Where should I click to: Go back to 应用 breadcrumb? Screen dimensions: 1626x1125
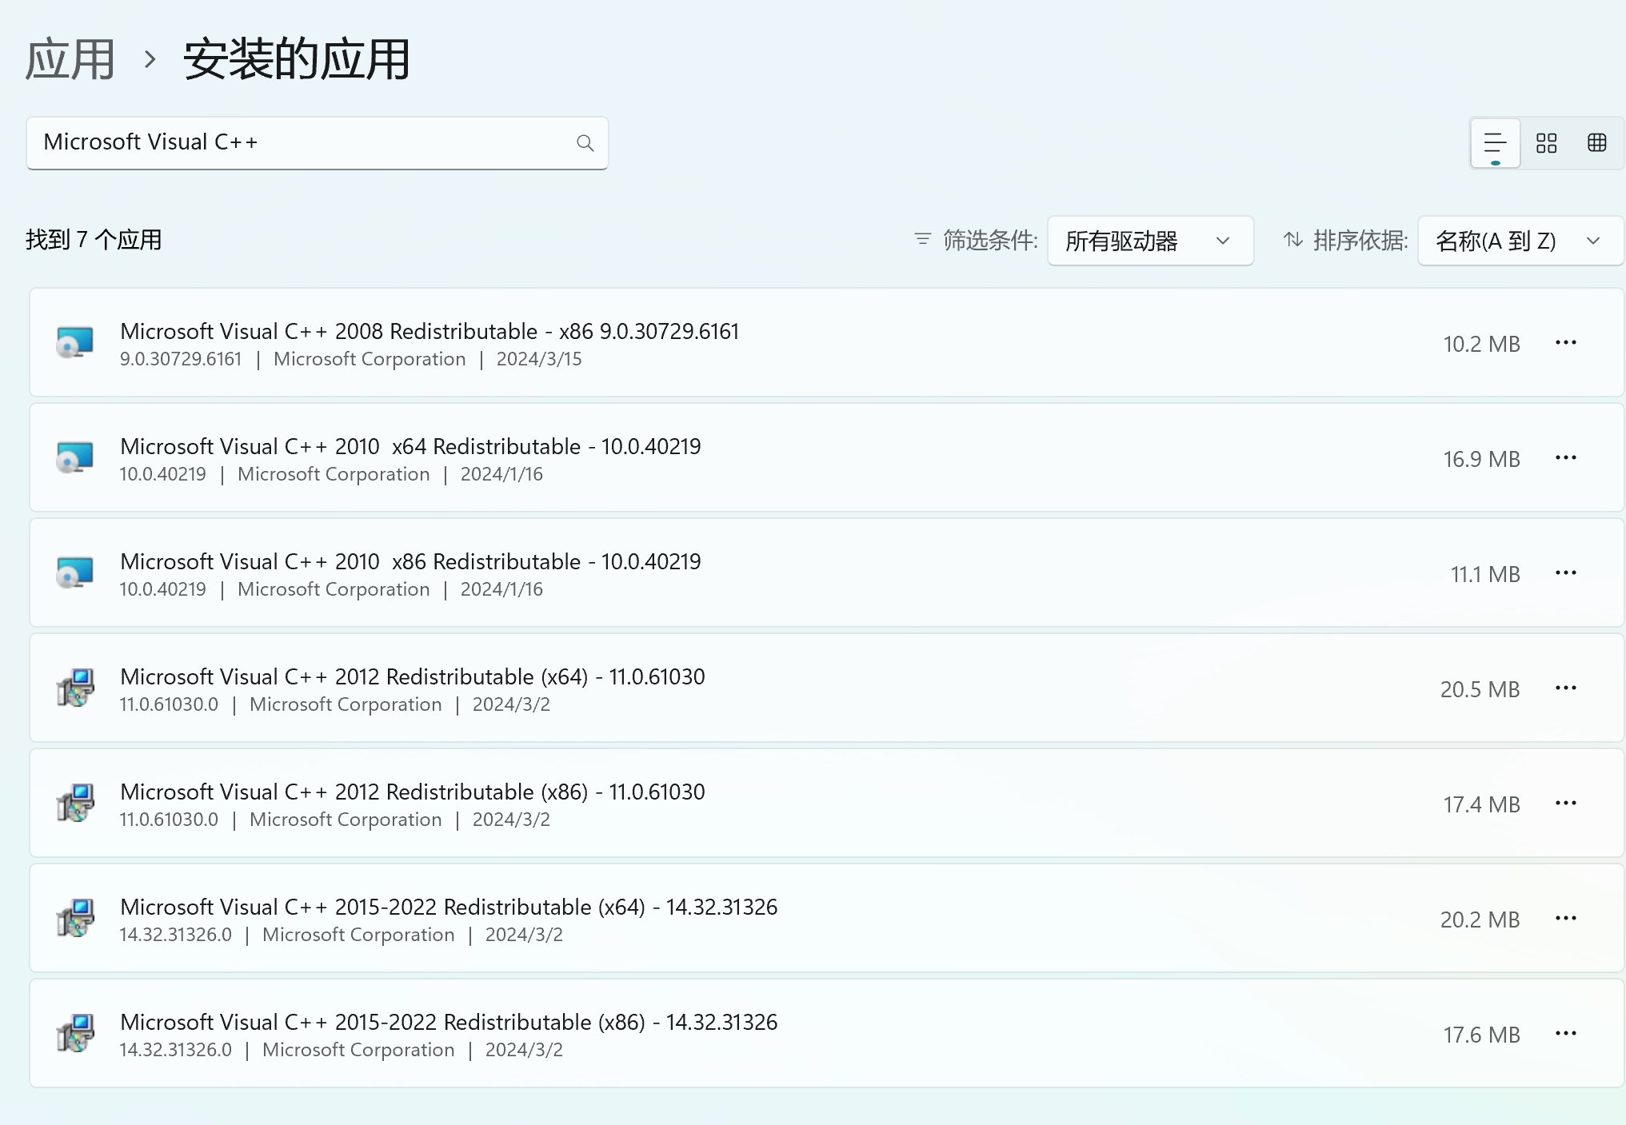[x=70, y=60]
